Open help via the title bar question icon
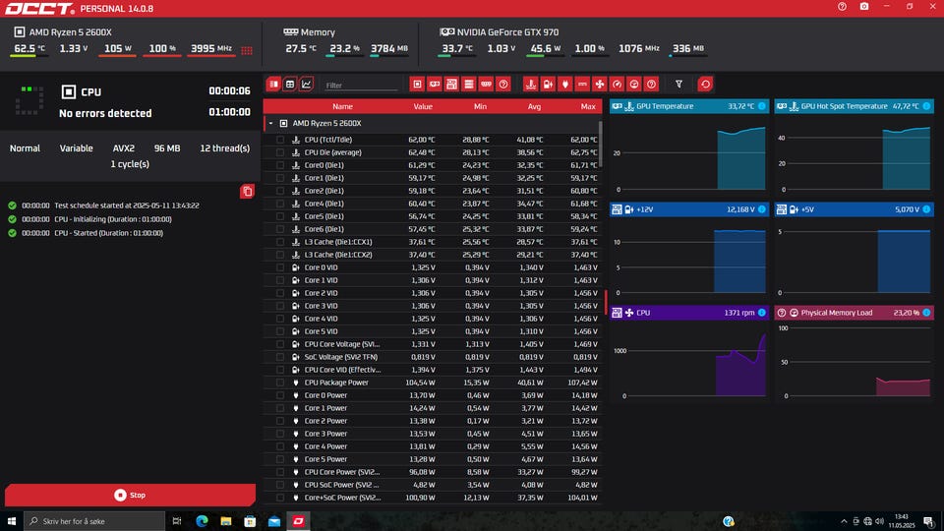Screen dimensions: 944x531 [842, 7]
